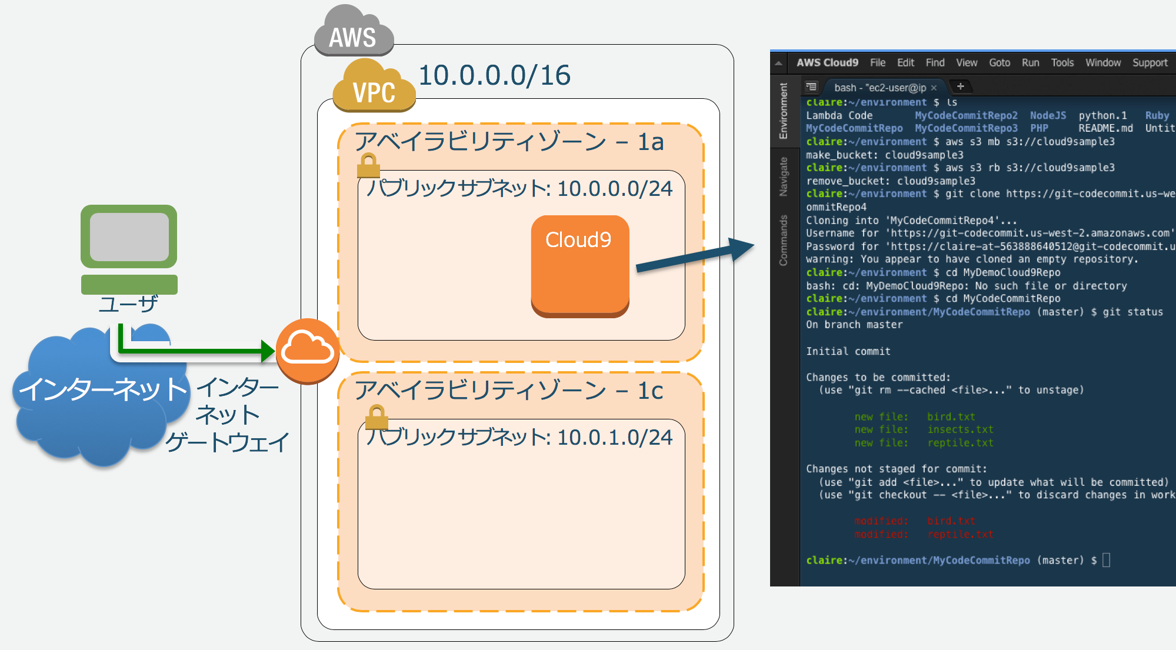This screenshot has height=650, width=1176.
Task: Click the lock icon on subnet 10.0.0.0/24
Action: tap(368, 165)
